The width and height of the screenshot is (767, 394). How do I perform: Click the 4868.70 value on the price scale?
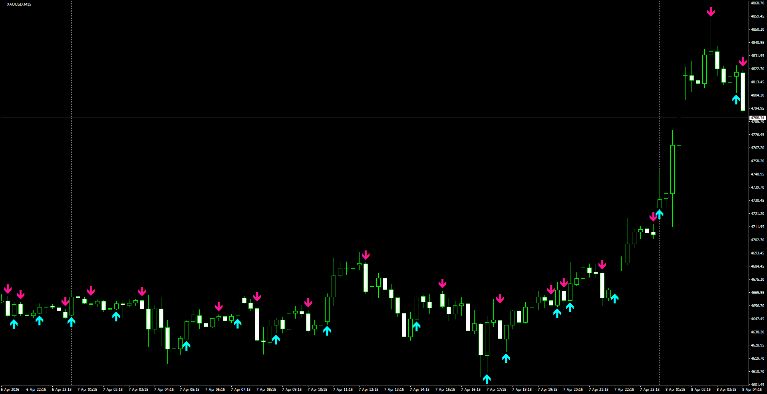[758, 3]
